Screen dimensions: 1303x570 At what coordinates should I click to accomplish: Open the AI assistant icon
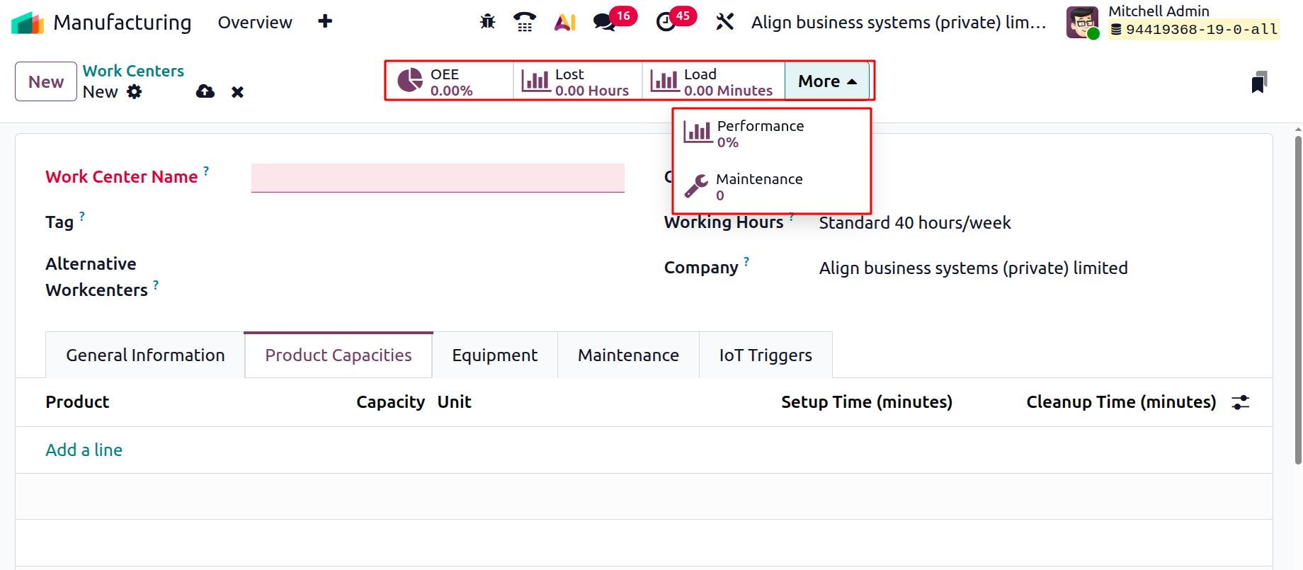pos(564,22)
